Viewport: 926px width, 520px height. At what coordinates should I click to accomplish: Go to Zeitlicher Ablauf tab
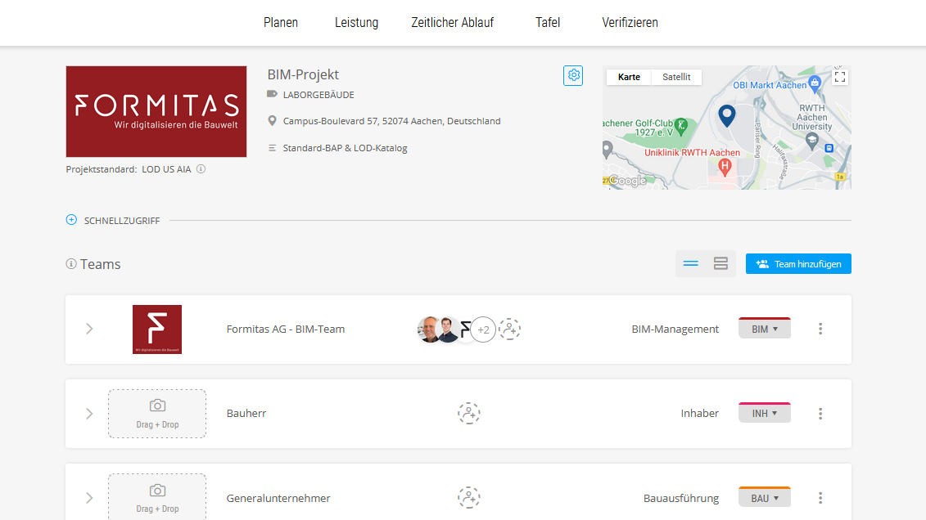[452, 23]
